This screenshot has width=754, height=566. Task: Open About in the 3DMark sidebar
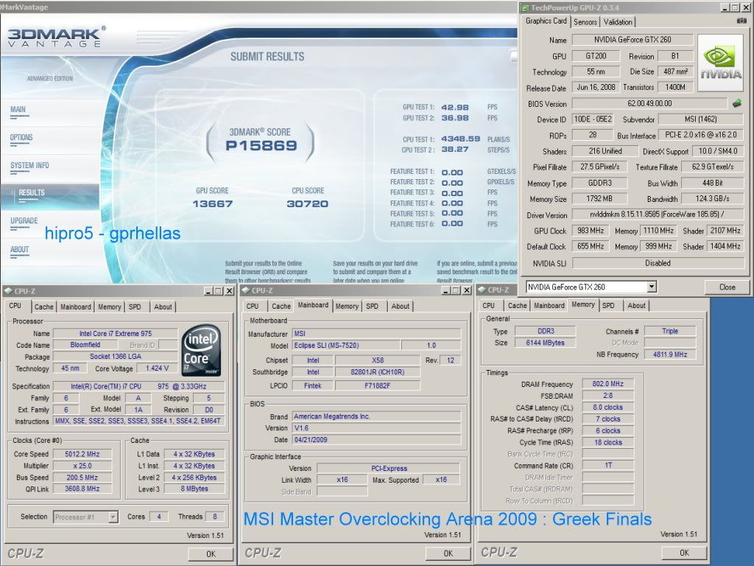20,249
